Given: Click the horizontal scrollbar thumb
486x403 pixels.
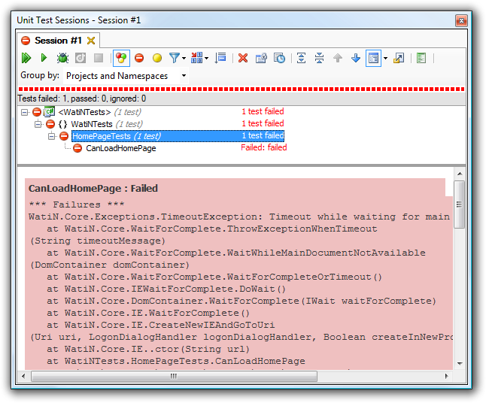Looking at the screenshot, I should 175,376.
